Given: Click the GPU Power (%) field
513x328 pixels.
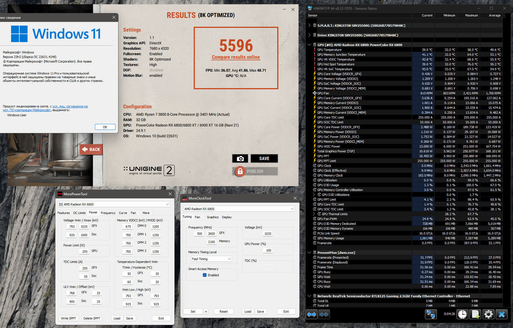Looking at the screenshot, I should 268,250.
